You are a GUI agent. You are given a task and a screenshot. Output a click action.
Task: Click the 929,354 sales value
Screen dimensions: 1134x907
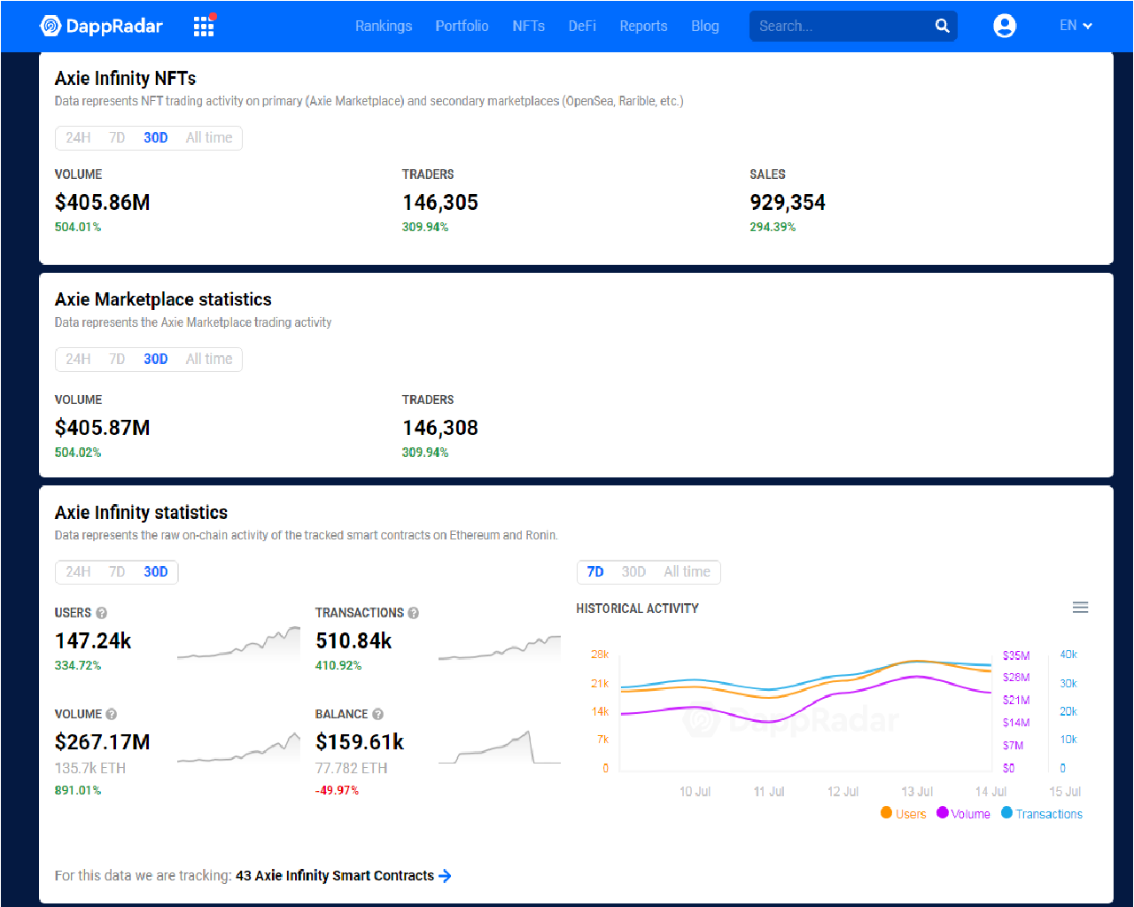[788, 203]
